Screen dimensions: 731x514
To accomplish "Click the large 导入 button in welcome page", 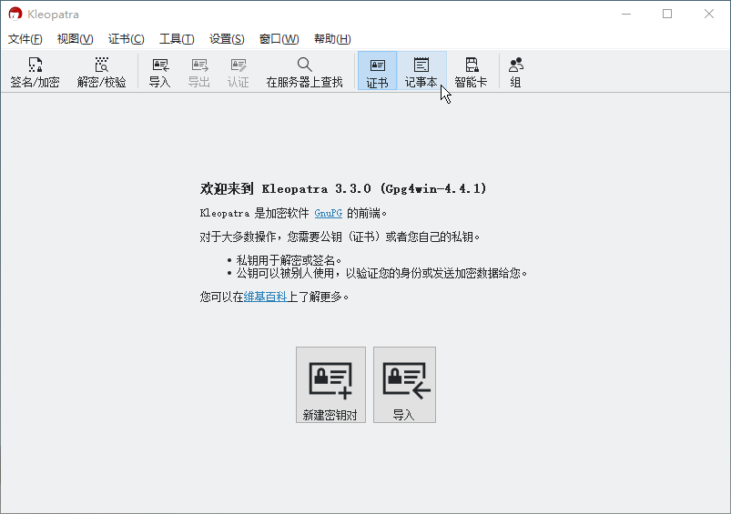I will [x=405, y=385].
